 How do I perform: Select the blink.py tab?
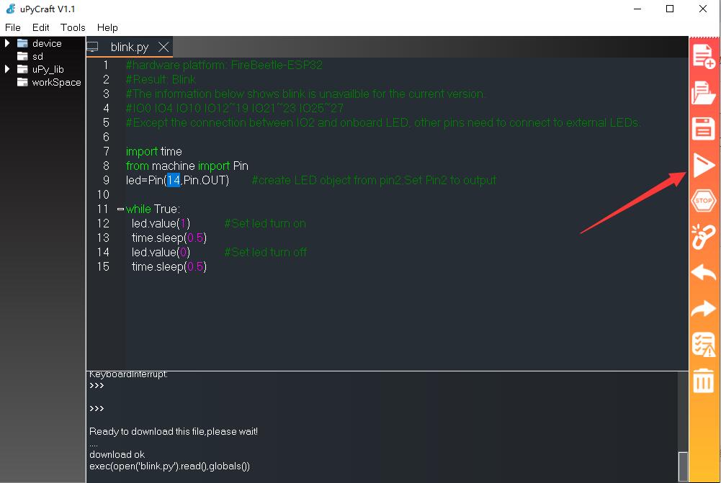pyautogui.click(x=129, y=47)
